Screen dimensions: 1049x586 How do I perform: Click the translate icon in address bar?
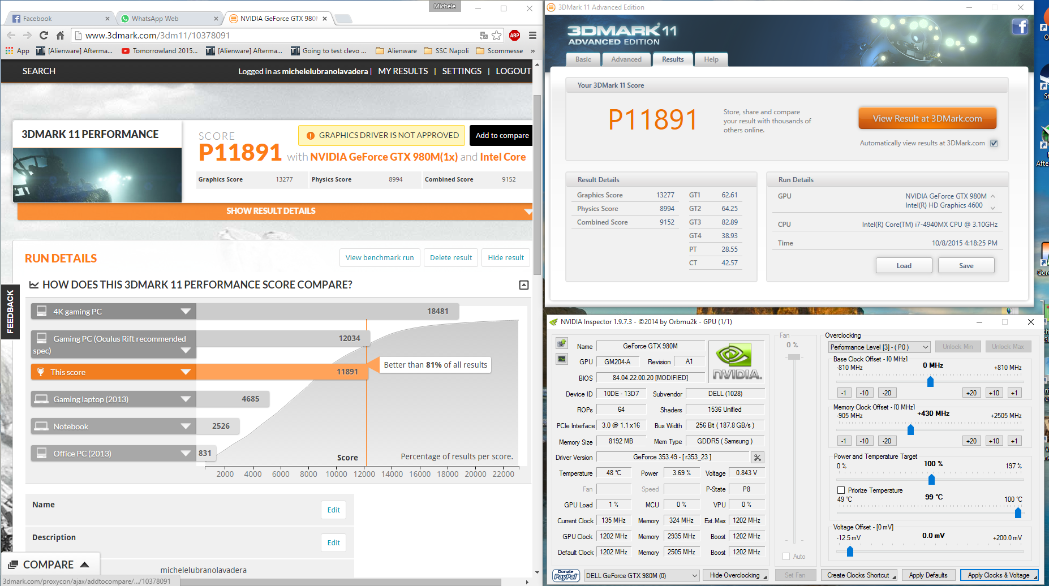484,35
